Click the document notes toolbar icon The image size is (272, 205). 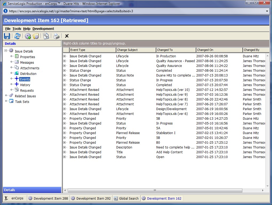[x=46, y=36]
